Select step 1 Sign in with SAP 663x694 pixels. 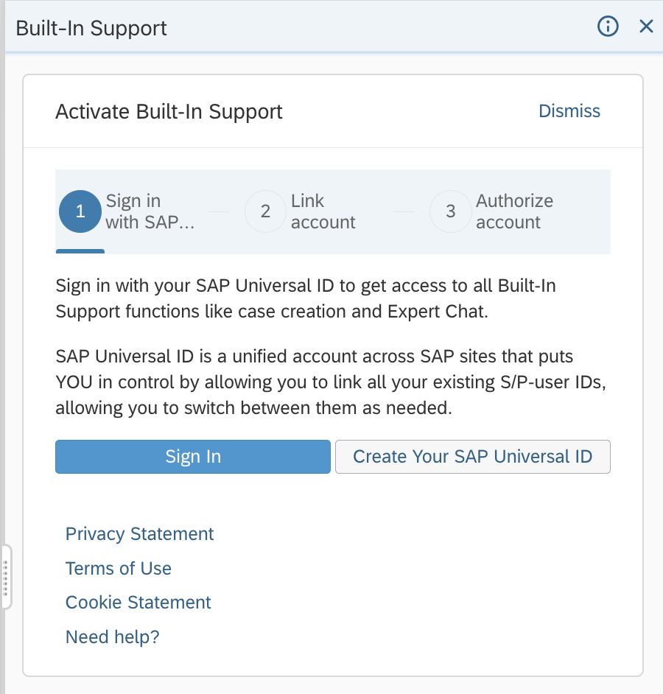click(127, 211)
